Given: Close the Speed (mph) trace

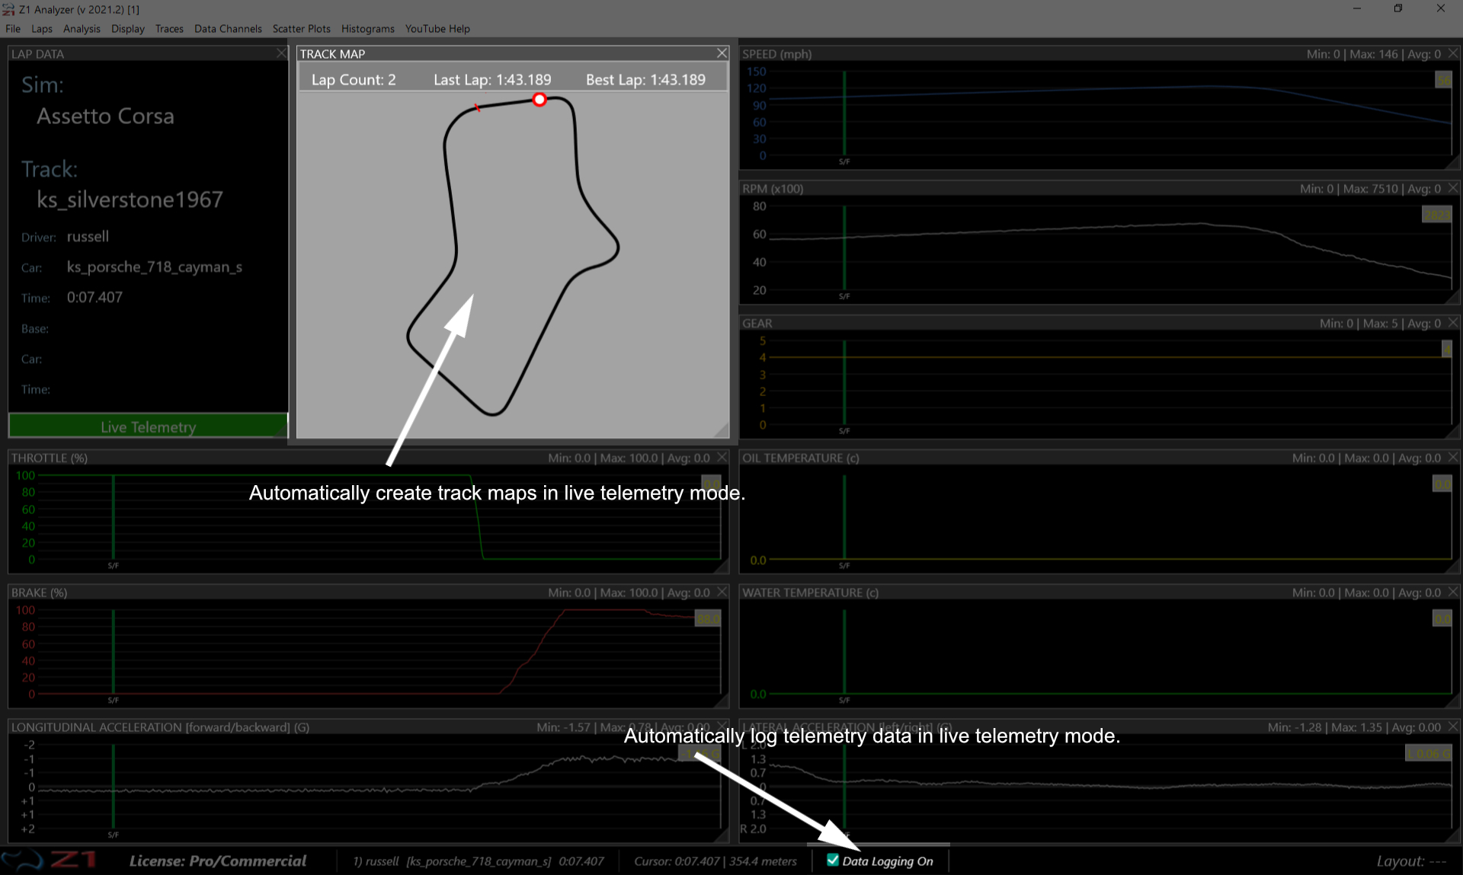Looking at the screenshot, I should coord(1453,53).
